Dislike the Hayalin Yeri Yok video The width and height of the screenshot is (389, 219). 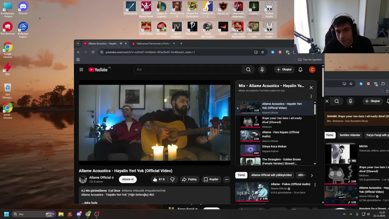[172, 179]
